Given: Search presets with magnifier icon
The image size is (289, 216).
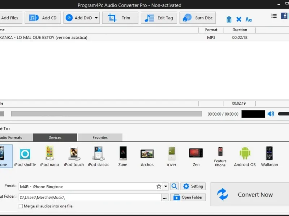Looking at the screenshot, I should (x=174, y=186).
